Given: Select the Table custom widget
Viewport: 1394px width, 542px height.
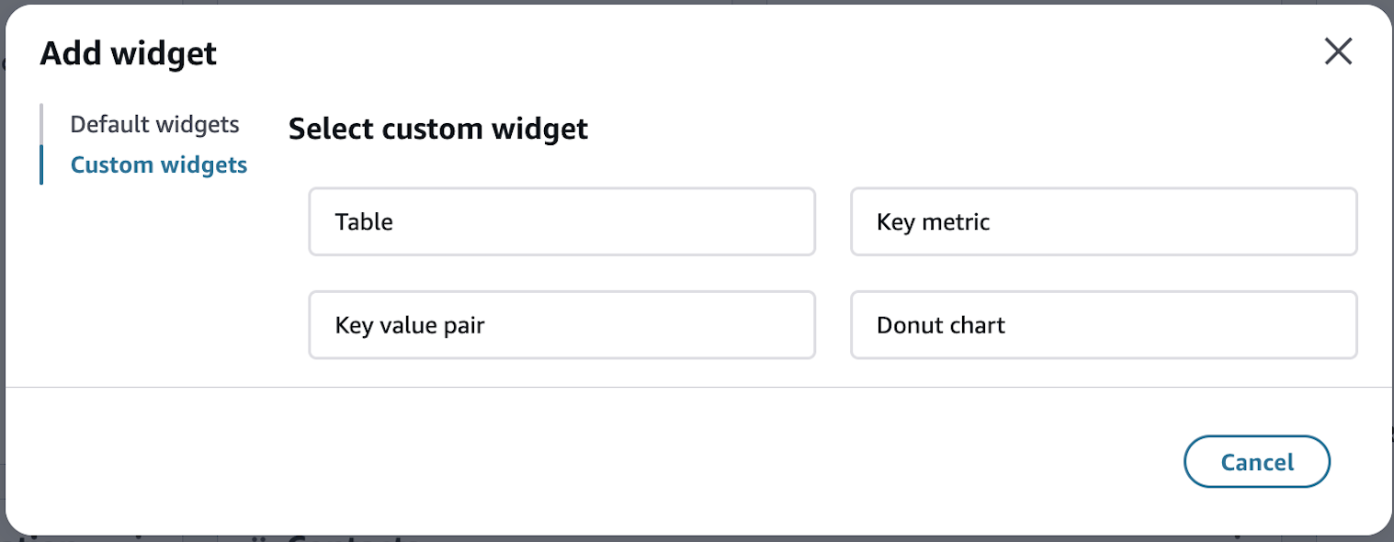Looking at the screenshot, I should tap(561, 221).
